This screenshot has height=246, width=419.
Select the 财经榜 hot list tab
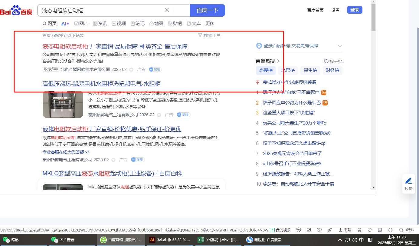pos(332,70)
